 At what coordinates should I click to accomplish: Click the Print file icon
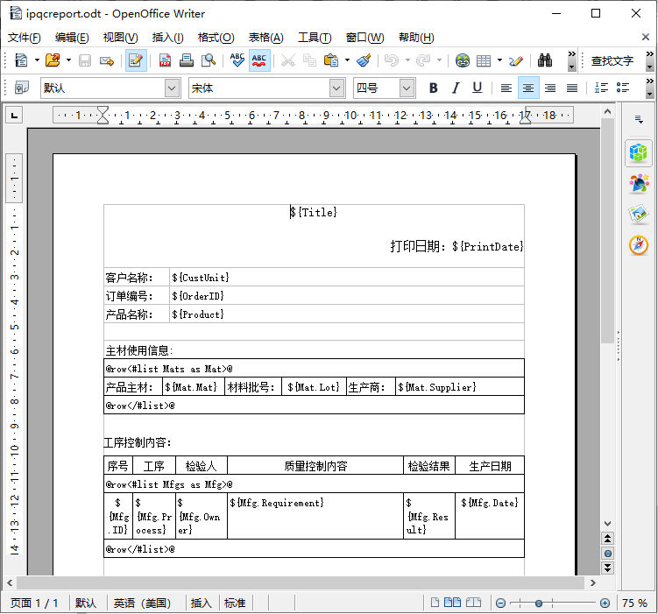coord(187,60)
